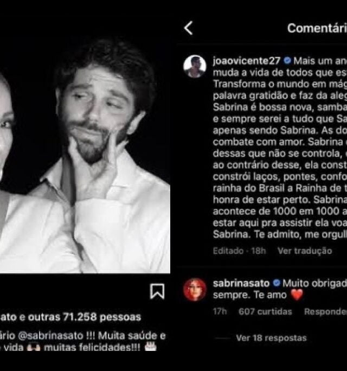Open the @sabrinasato mention in the caption

(50, 336)
